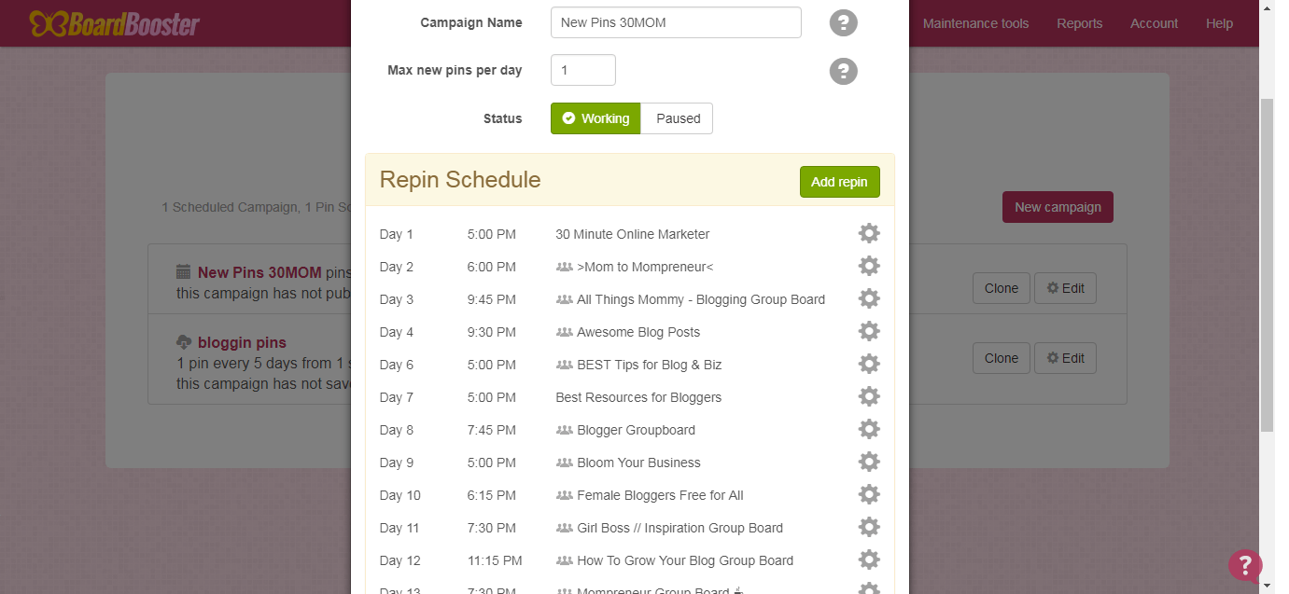Switch campaign status to Paused
The image size is (1289, 594).
[678, 118]
